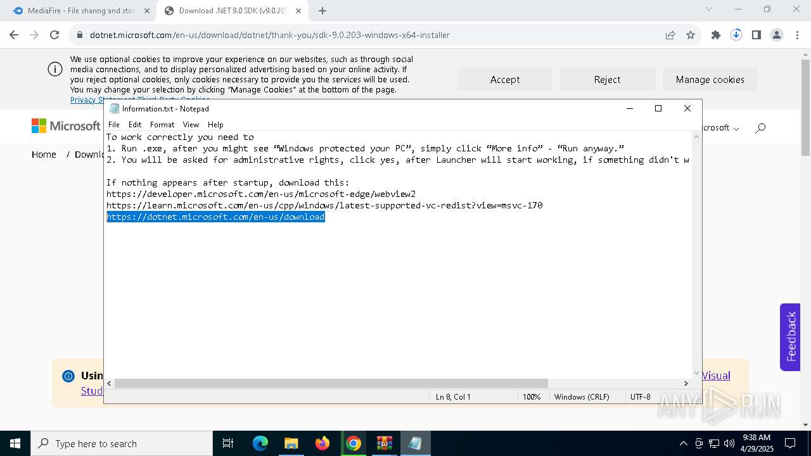Click the share page icon in address bar
Viewport: 811px width, 456px height.
pyautogui.click(x=670, y=35)
